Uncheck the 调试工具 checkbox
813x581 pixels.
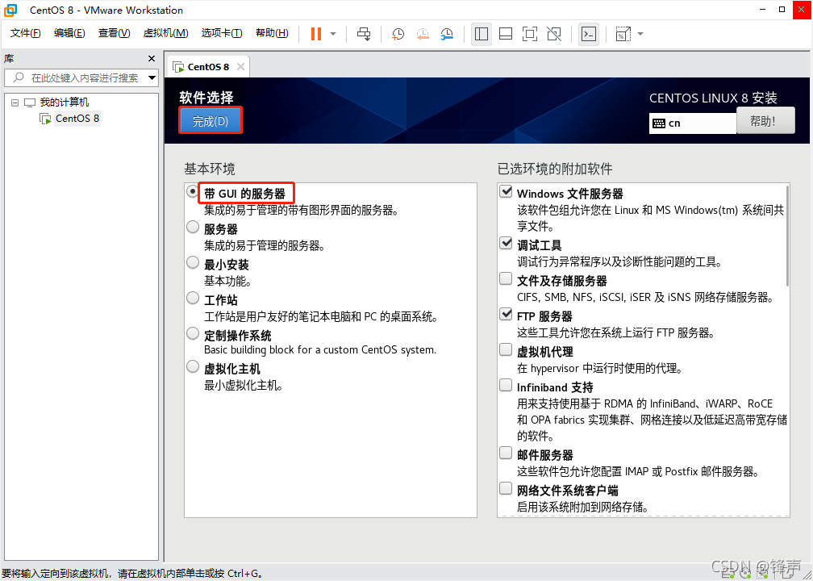pyautogui.click(x=506, y=243)
